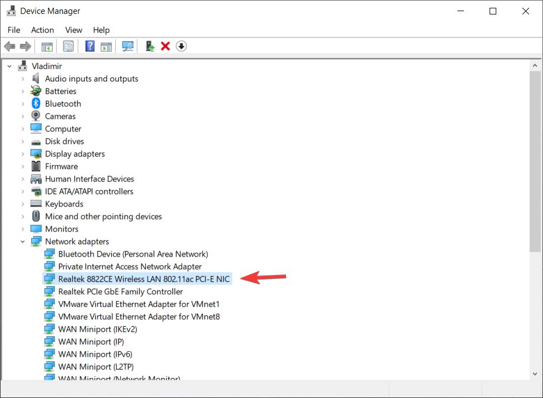Open the Action menu
The width and height of the screenshot is (543, 398).
pos(42,30)
